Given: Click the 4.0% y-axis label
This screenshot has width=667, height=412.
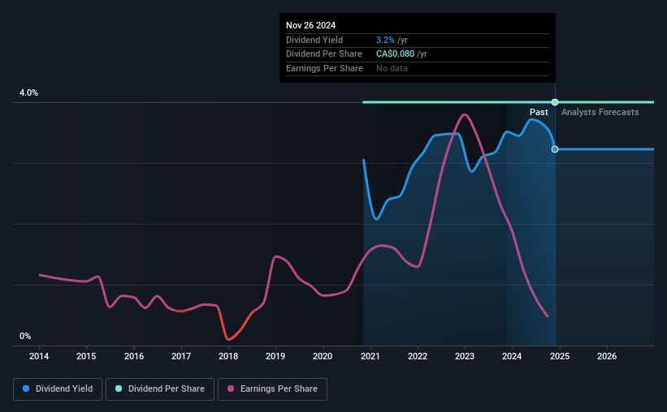Looking at the screenshot, I should coord(29,93).
